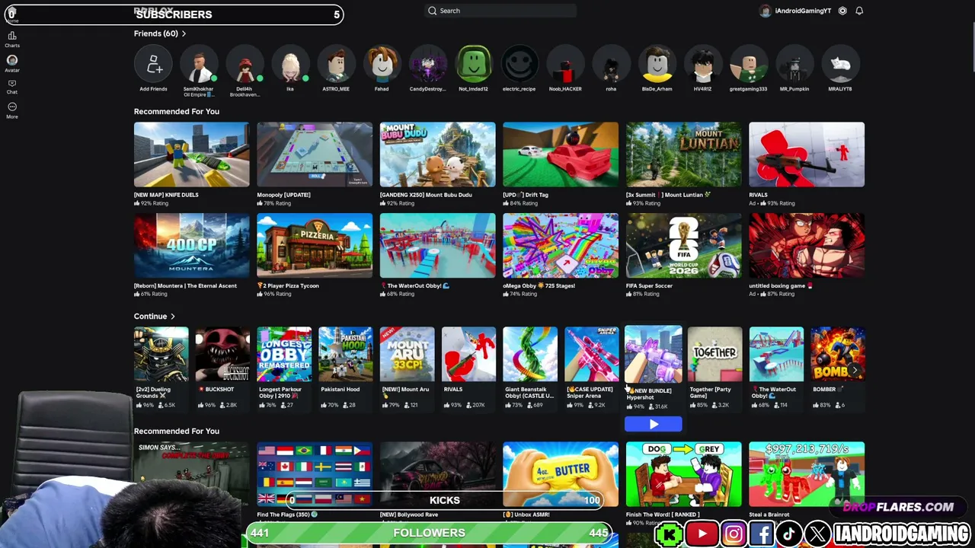Open the More menu in the sidebar
The width and height of the screenshot is (975, 548).
12,110
